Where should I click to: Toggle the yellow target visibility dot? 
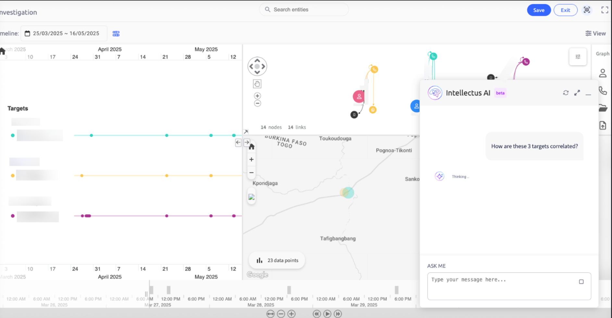point(13,176)
